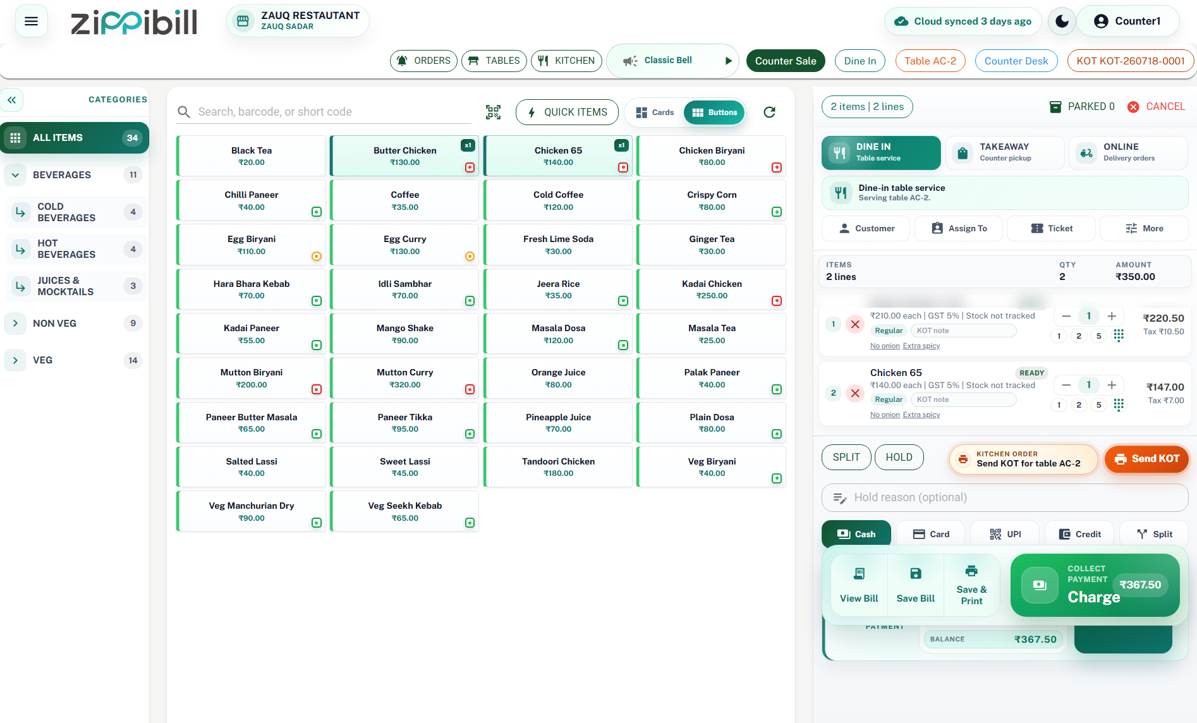The height and width of the screenshot is (723, 1197).
Task: Add Tandoori Chicken to the order
Action: point(558,467)
